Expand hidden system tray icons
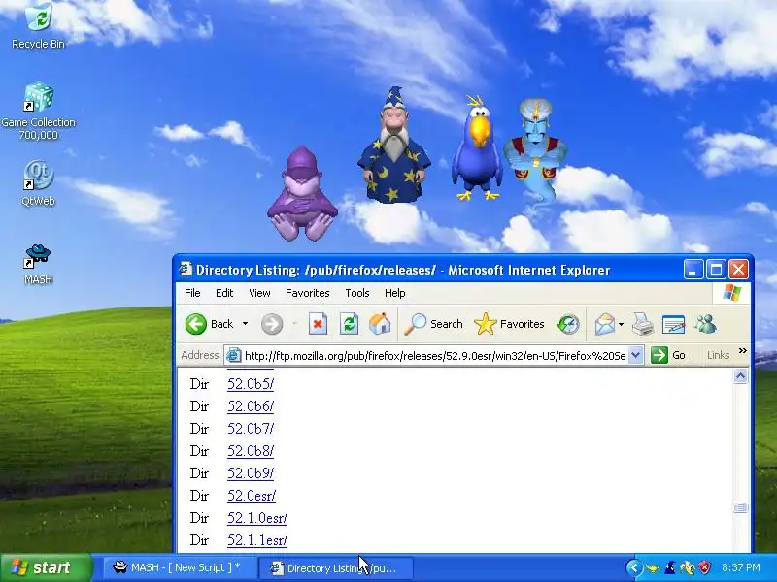This screenshot has height=582, width=777. [x=634, y=567]
